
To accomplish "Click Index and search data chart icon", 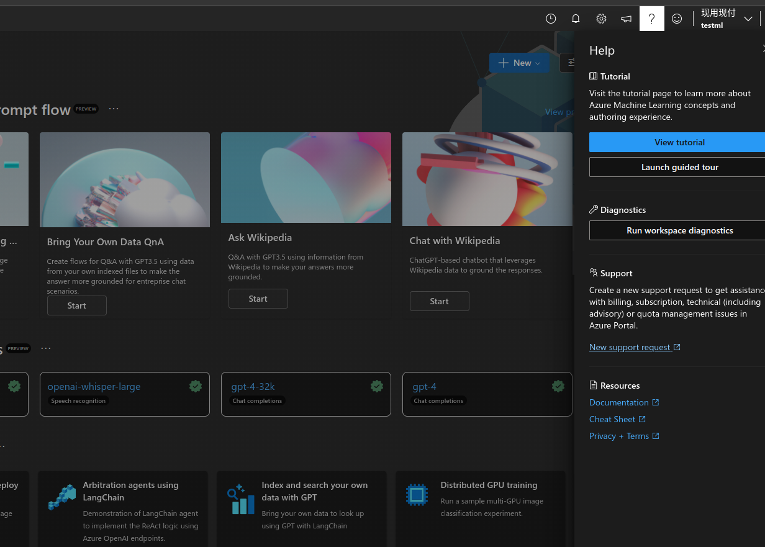I will pos(241,499).
